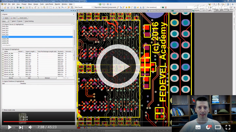Open the Auto Route menu
The width and height of the screenshot is (236, 132).
coord(49,4)
